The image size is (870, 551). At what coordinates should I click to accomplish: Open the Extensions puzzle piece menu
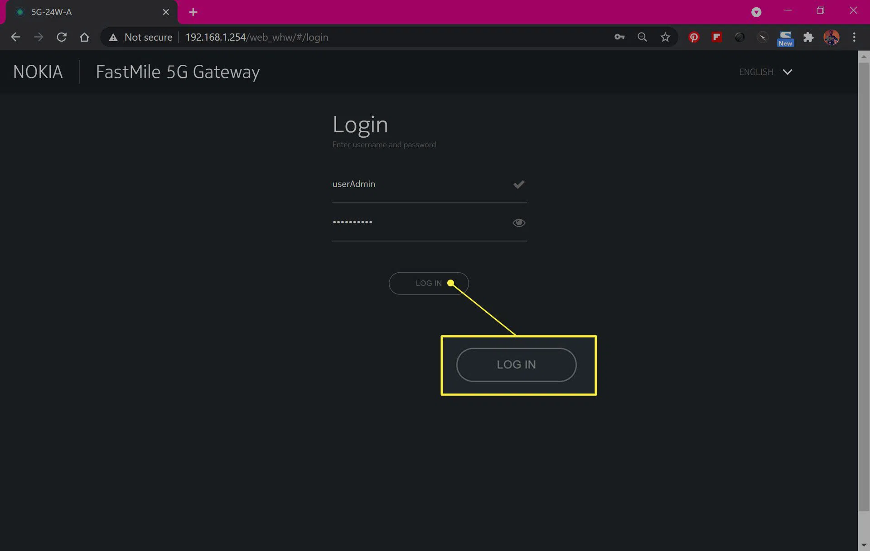click(x=808, y=37)
